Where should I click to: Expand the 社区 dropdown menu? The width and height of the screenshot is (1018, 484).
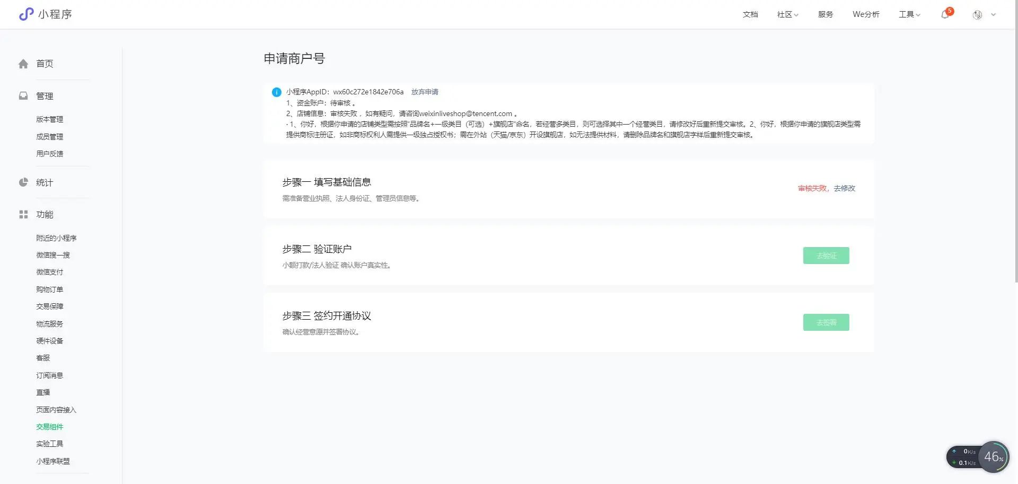click(x=787, y=14)
